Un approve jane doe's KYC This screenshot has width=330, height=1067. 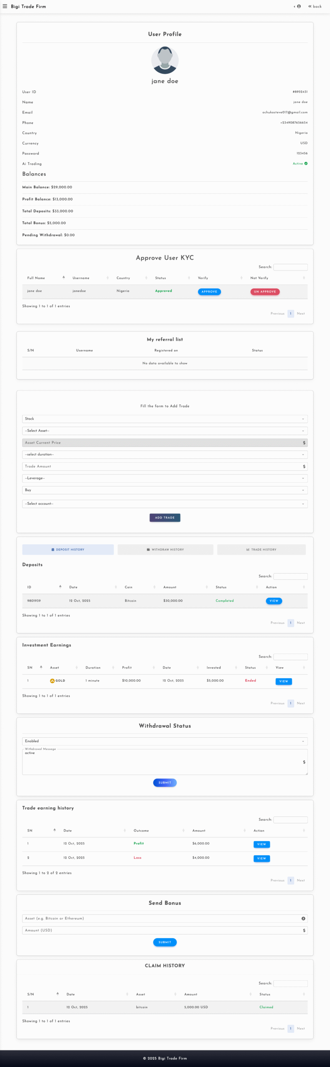pyautogui.click(x=265, y=292)
